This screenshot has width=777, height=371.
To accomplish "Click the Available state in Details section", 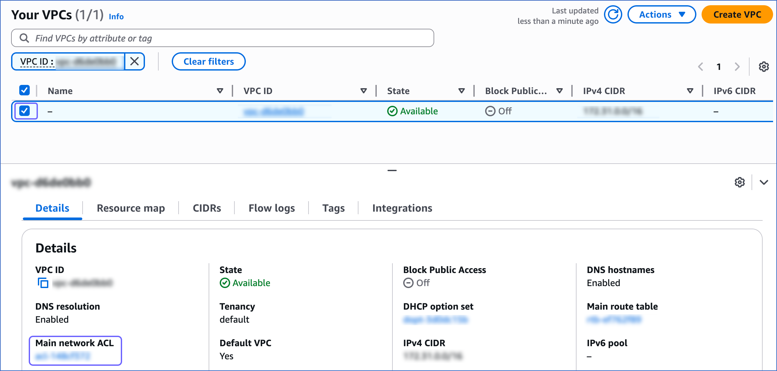I will click(x=245, y=283).
